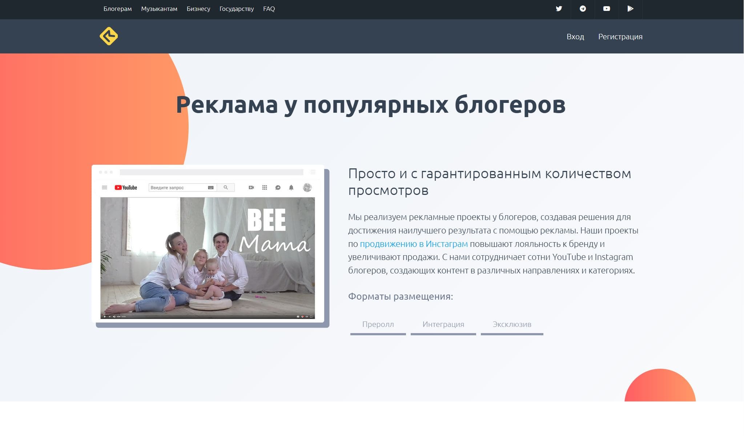
Task: Open the Twitter icon link
Action: point(559,9)
